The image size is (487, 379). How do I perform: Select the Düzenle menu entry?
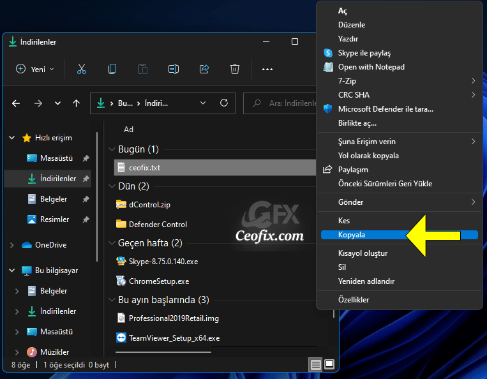(400, 24)
